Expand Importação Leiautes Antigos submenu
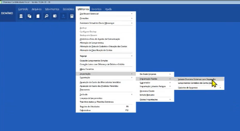 [x=155, y=87]
